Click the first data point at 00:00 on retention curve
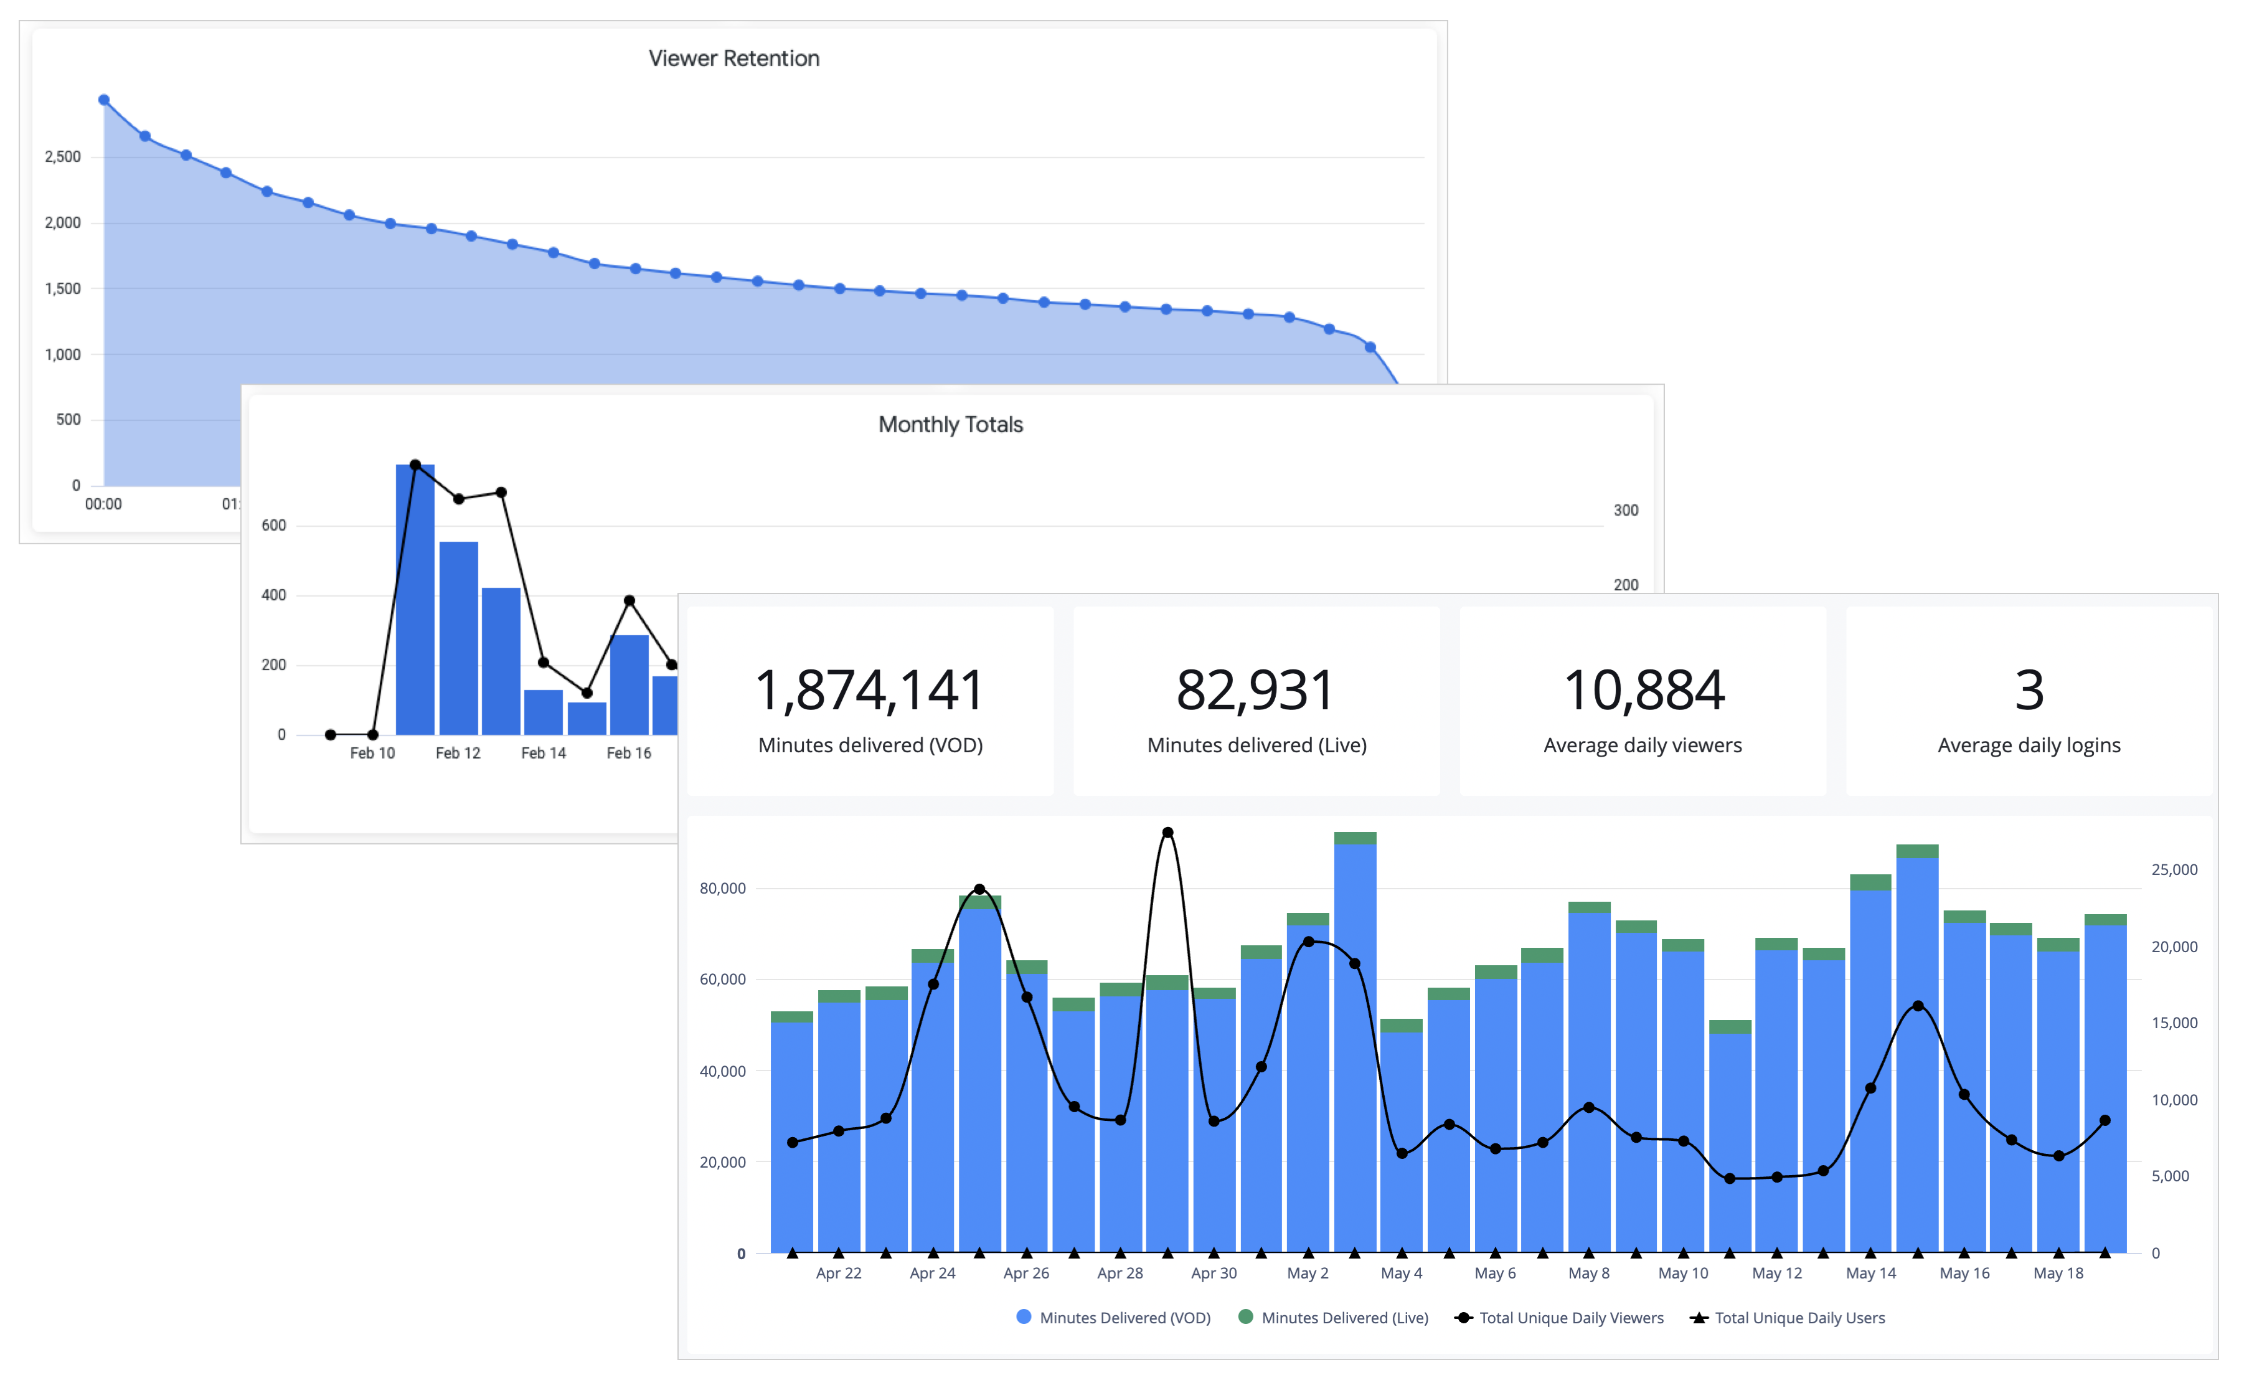 coord(104,100)
